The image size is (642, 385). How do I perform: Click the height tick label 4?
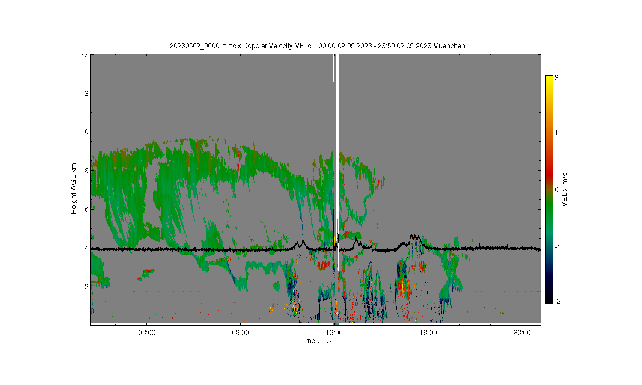coord(86,248)
